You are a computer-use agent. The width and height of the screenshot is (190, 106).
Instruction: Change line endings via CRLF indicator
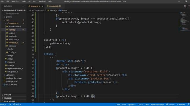[147, 105]
